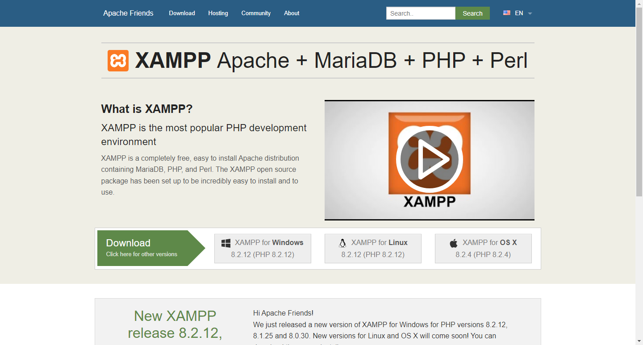
Task: Open the Hosting menu item
Action: tap(218, 13)
